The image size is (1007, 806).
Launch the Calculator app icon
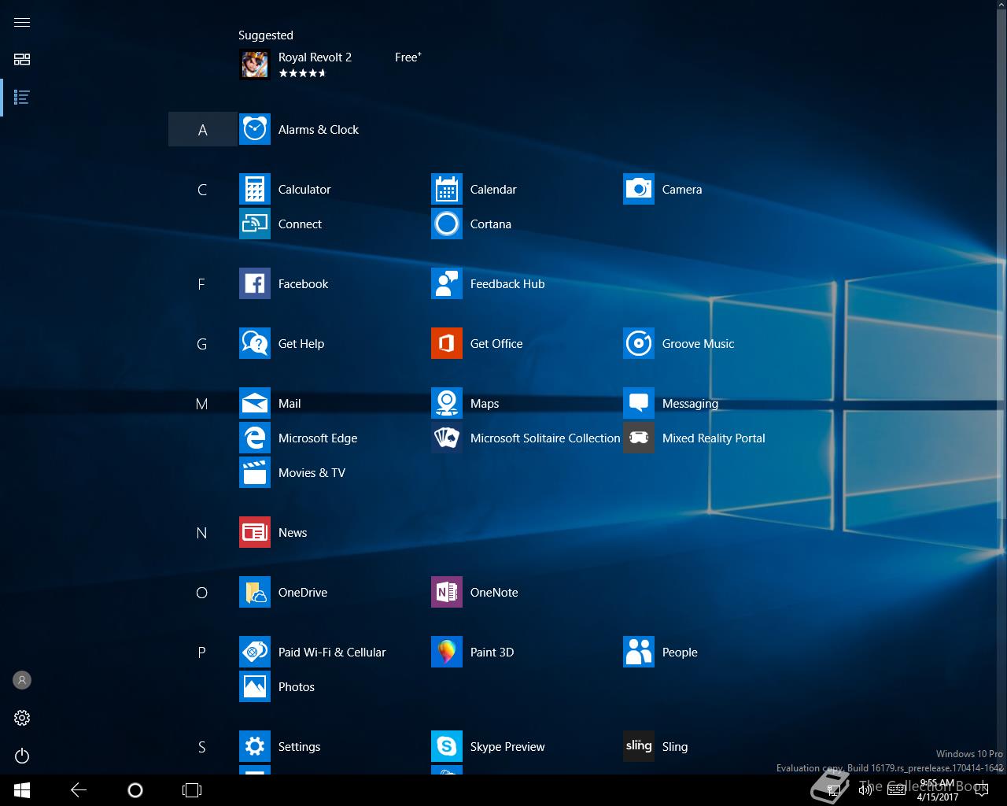[x=255, y=189]
